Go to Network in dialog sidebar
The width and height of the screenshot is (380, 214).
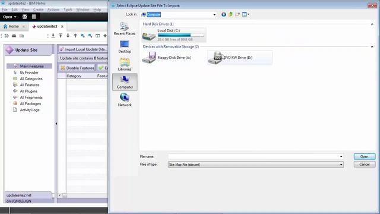click(125, 100)
